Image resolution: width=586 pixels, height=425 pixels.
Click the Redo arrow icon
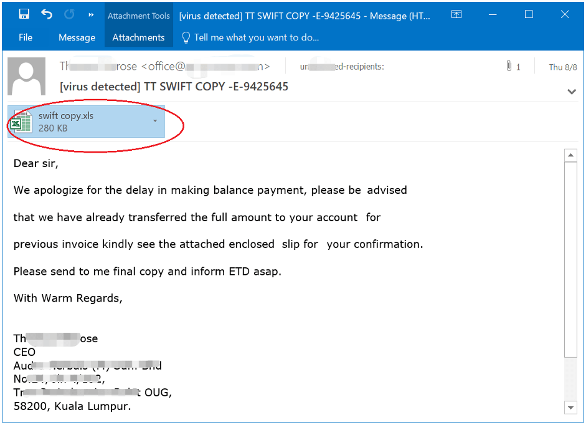point(69,14)
